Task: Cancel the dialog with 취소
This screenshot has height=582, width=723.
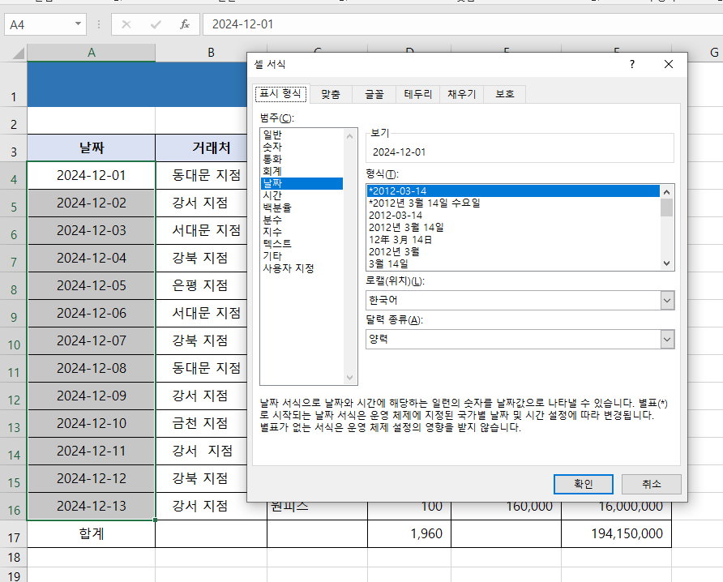Action: coord(651,484)
